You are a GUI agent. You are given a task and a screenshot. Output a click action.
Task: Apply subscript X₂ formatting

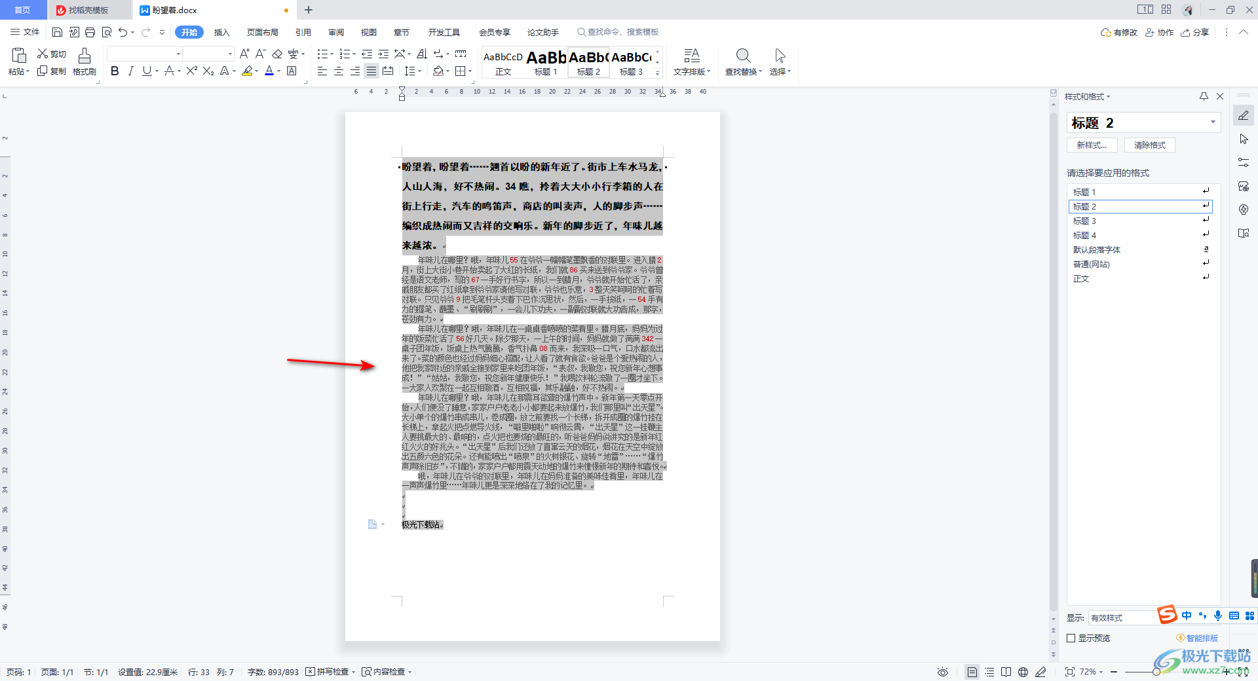(x=208, y=71)
